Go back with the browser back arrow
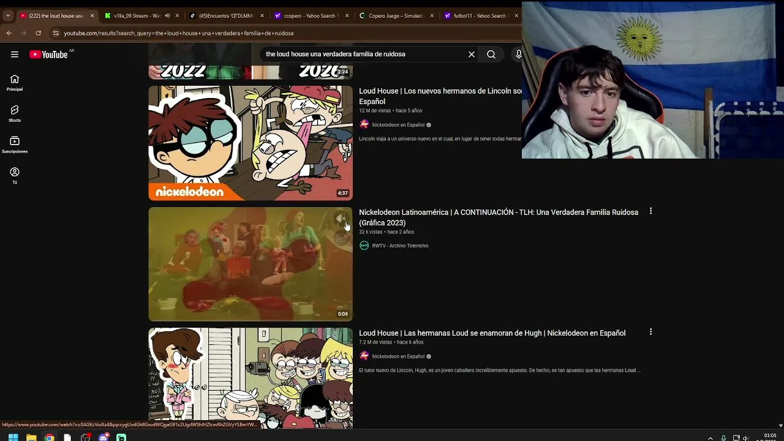 point(9,33)
